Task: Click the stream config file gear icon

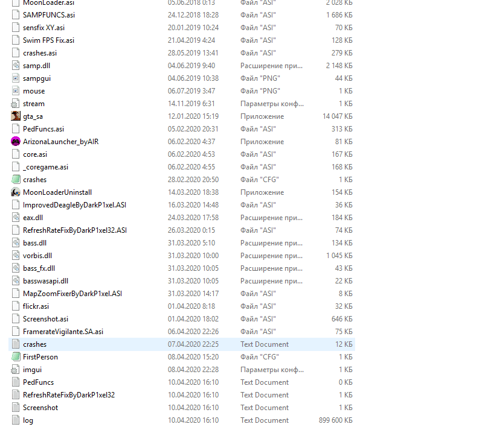Action: (x=16, y=104)
